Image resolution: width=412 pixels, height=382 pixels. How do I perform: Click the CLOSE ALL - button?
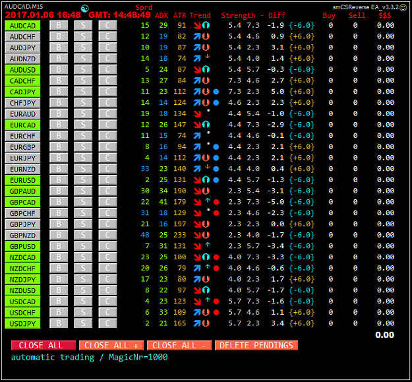click(x=179, y=346)
